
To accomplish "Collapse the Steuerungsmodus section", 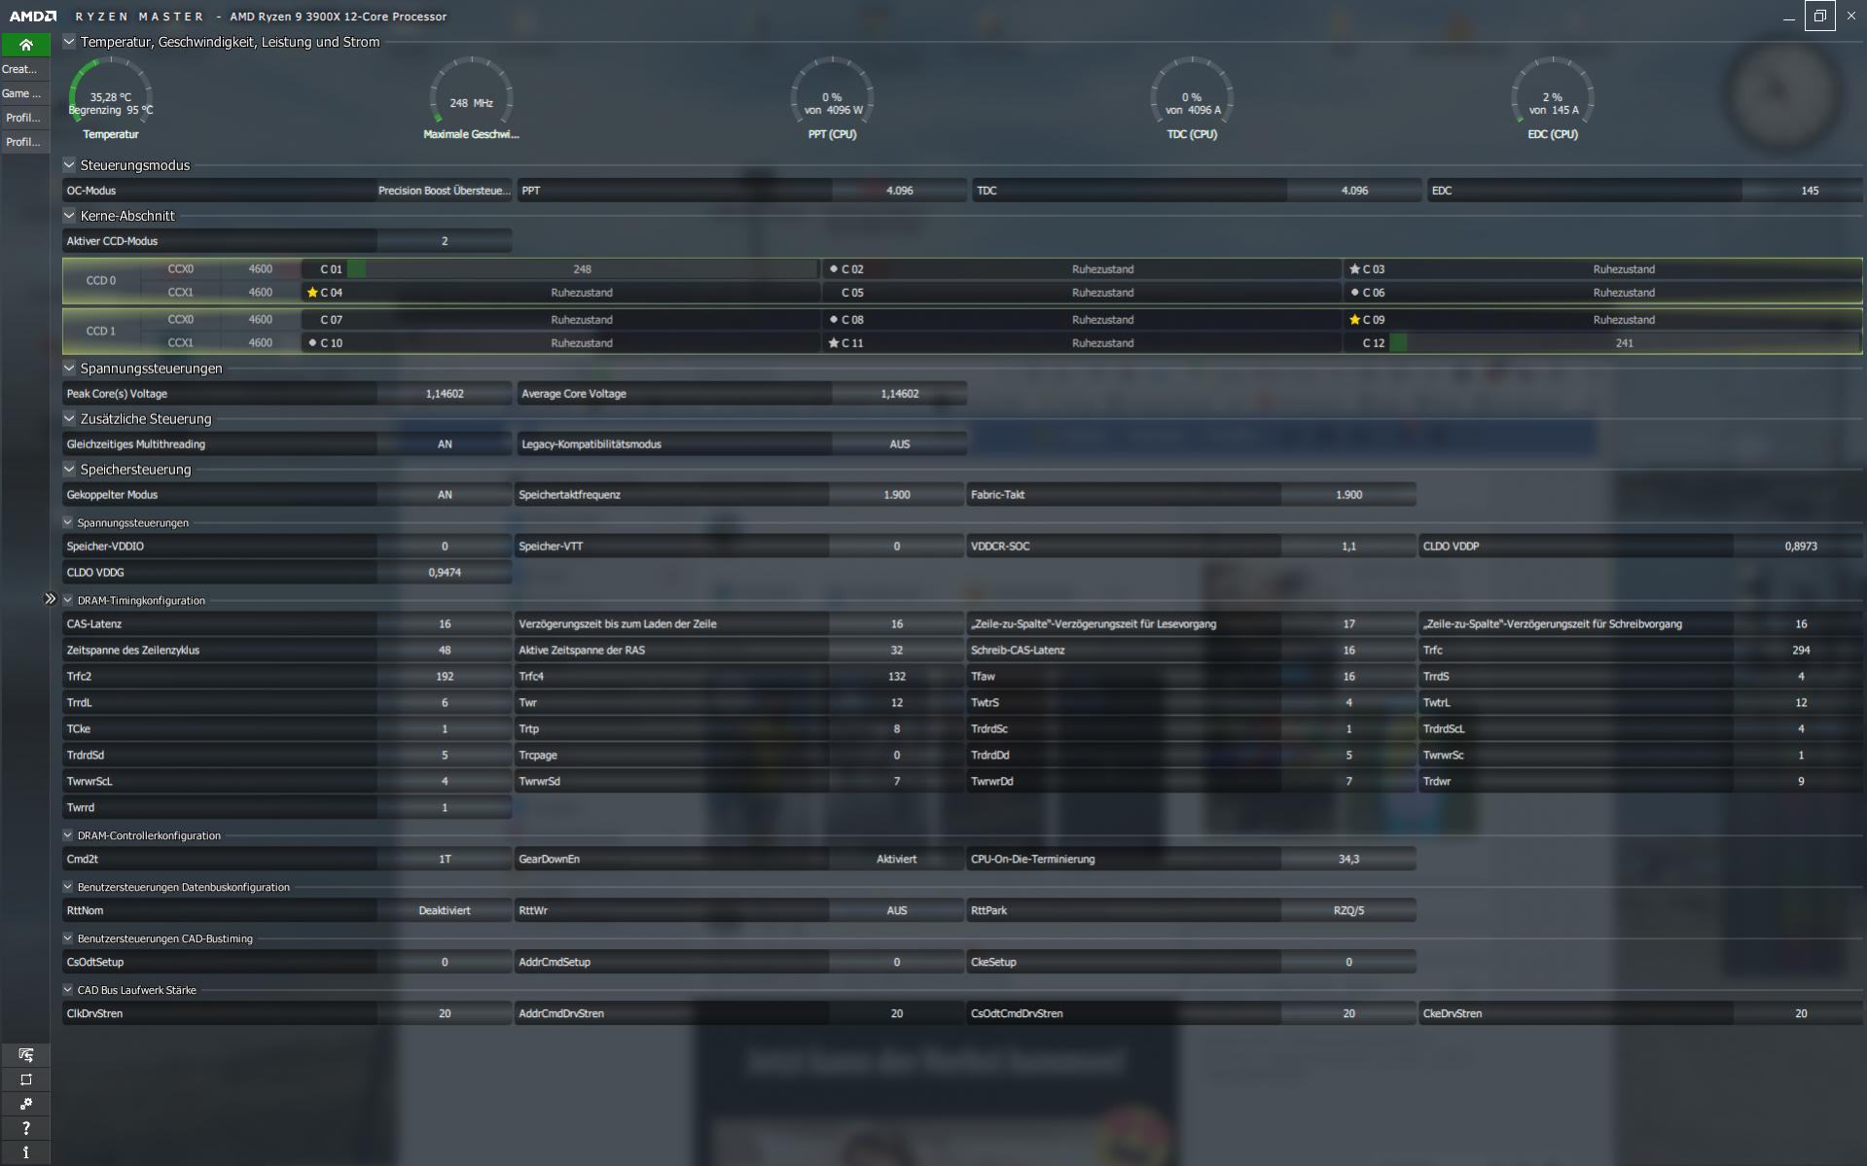I will click(x=69, y=165).
